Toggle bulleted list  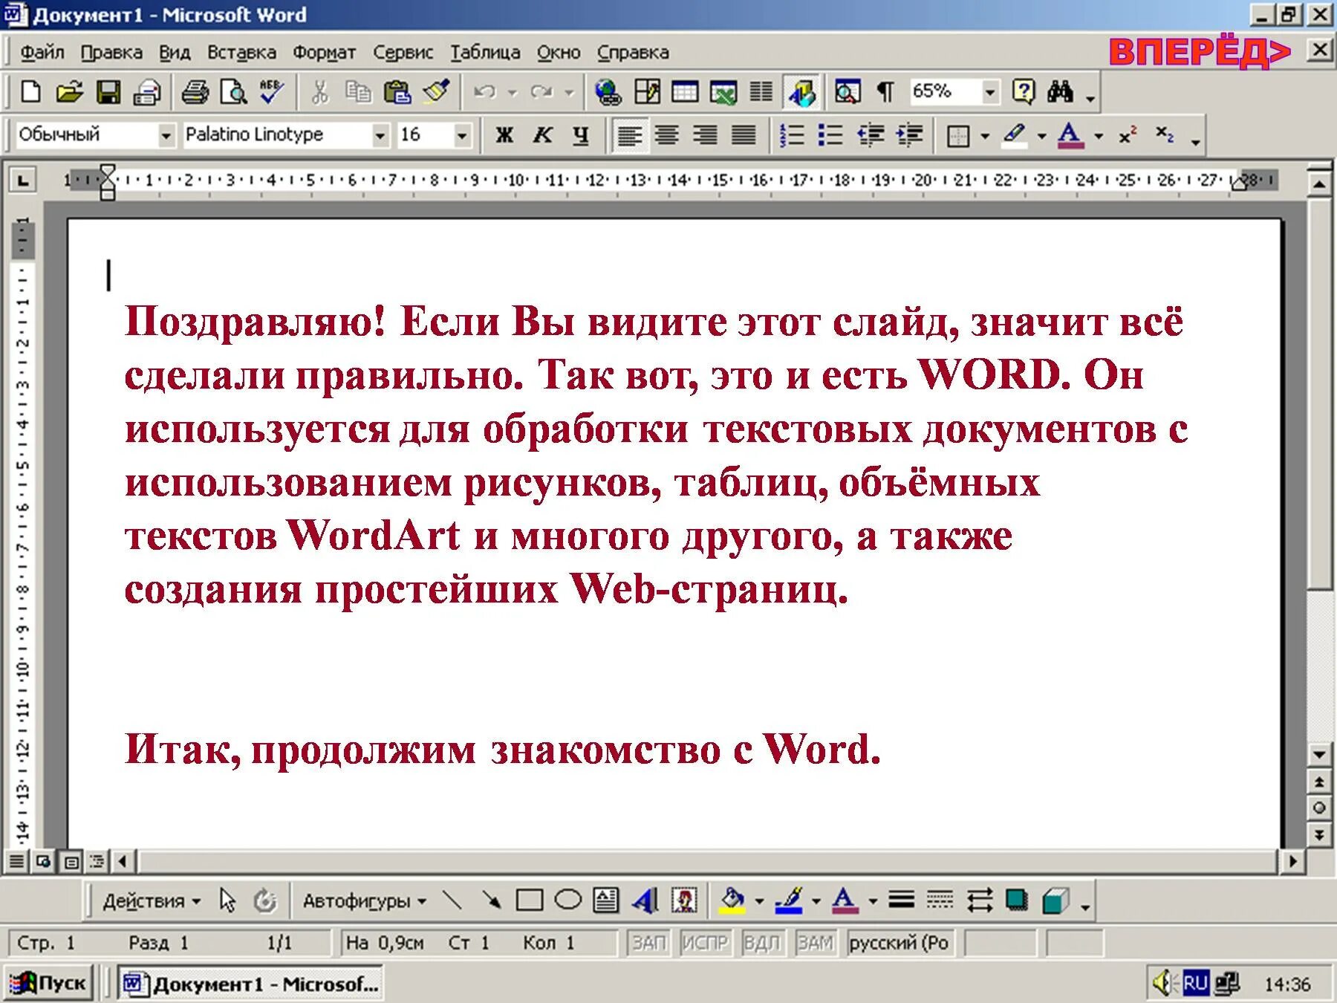tap(830, 135)
